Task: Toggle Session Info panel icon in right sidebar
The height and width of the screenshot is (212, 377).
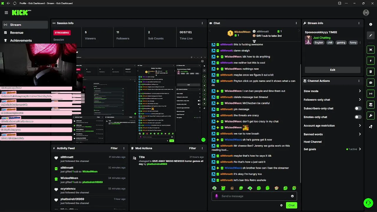Action: tap(371, 50)
